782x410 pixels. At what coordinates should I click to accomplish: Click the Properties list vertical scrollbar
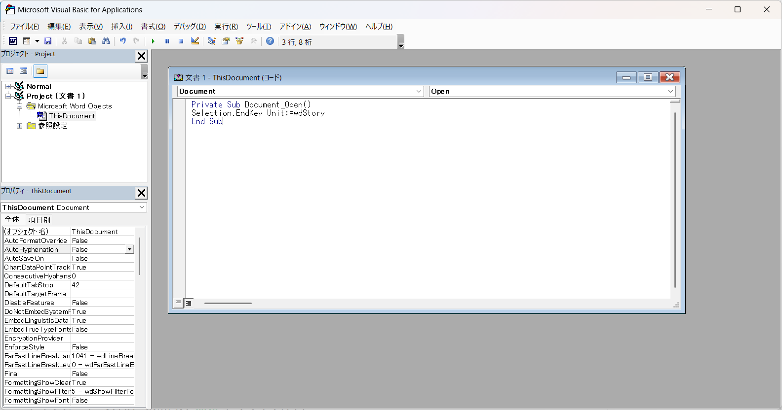[140, 256]
